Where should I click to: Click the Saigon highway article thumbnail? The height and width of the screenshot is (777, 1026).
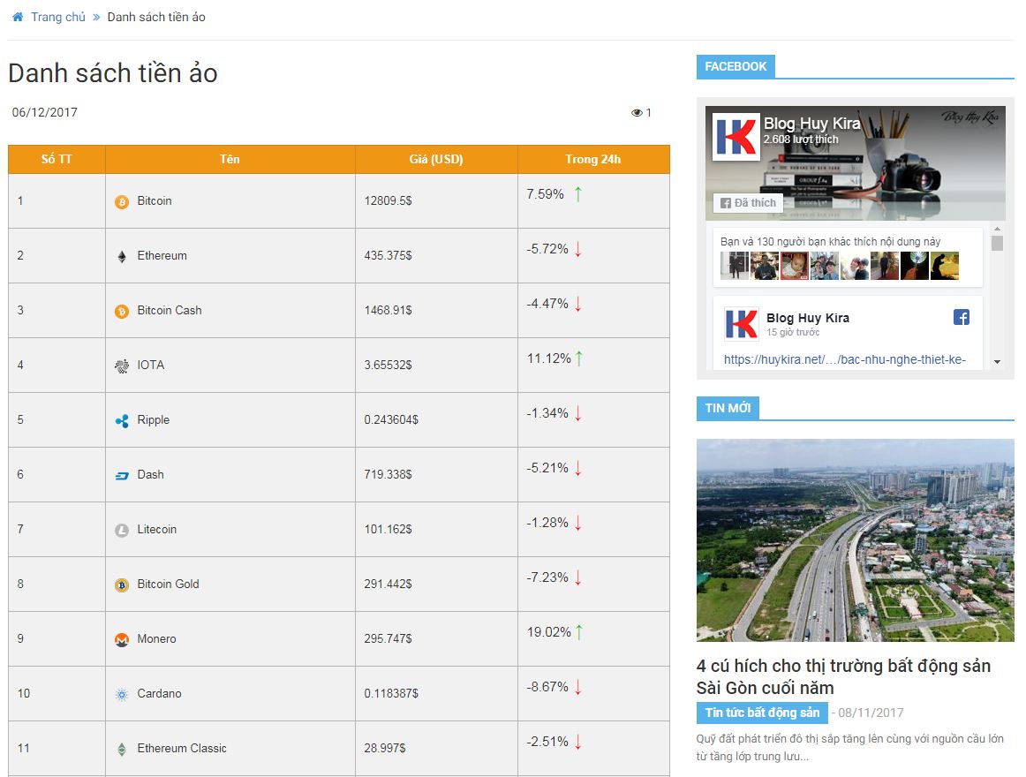855,539
